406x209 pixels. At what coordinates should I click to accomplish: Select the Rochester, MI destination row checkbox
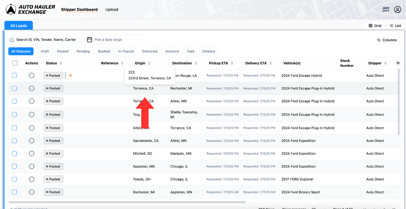[14, 88]
